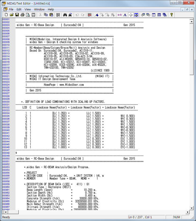Toggle bookmark with the blue flag icon

[x=96, y=15]
